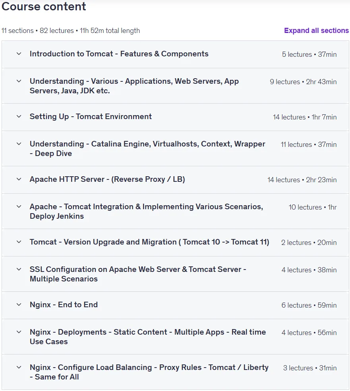Click the 14 lectures 2hr 23min label

[x=302, y=180]
